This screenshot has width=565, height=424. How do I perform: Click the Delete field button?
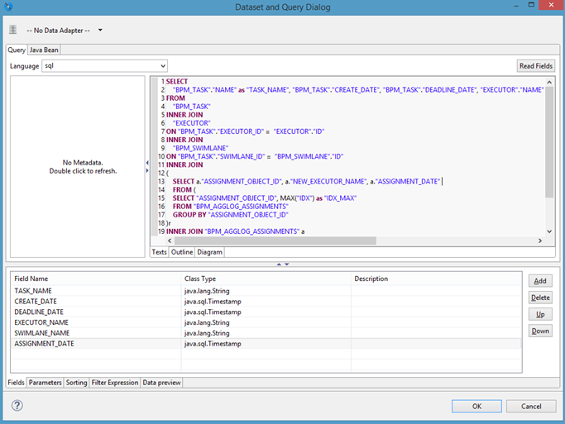pos(540,298)
